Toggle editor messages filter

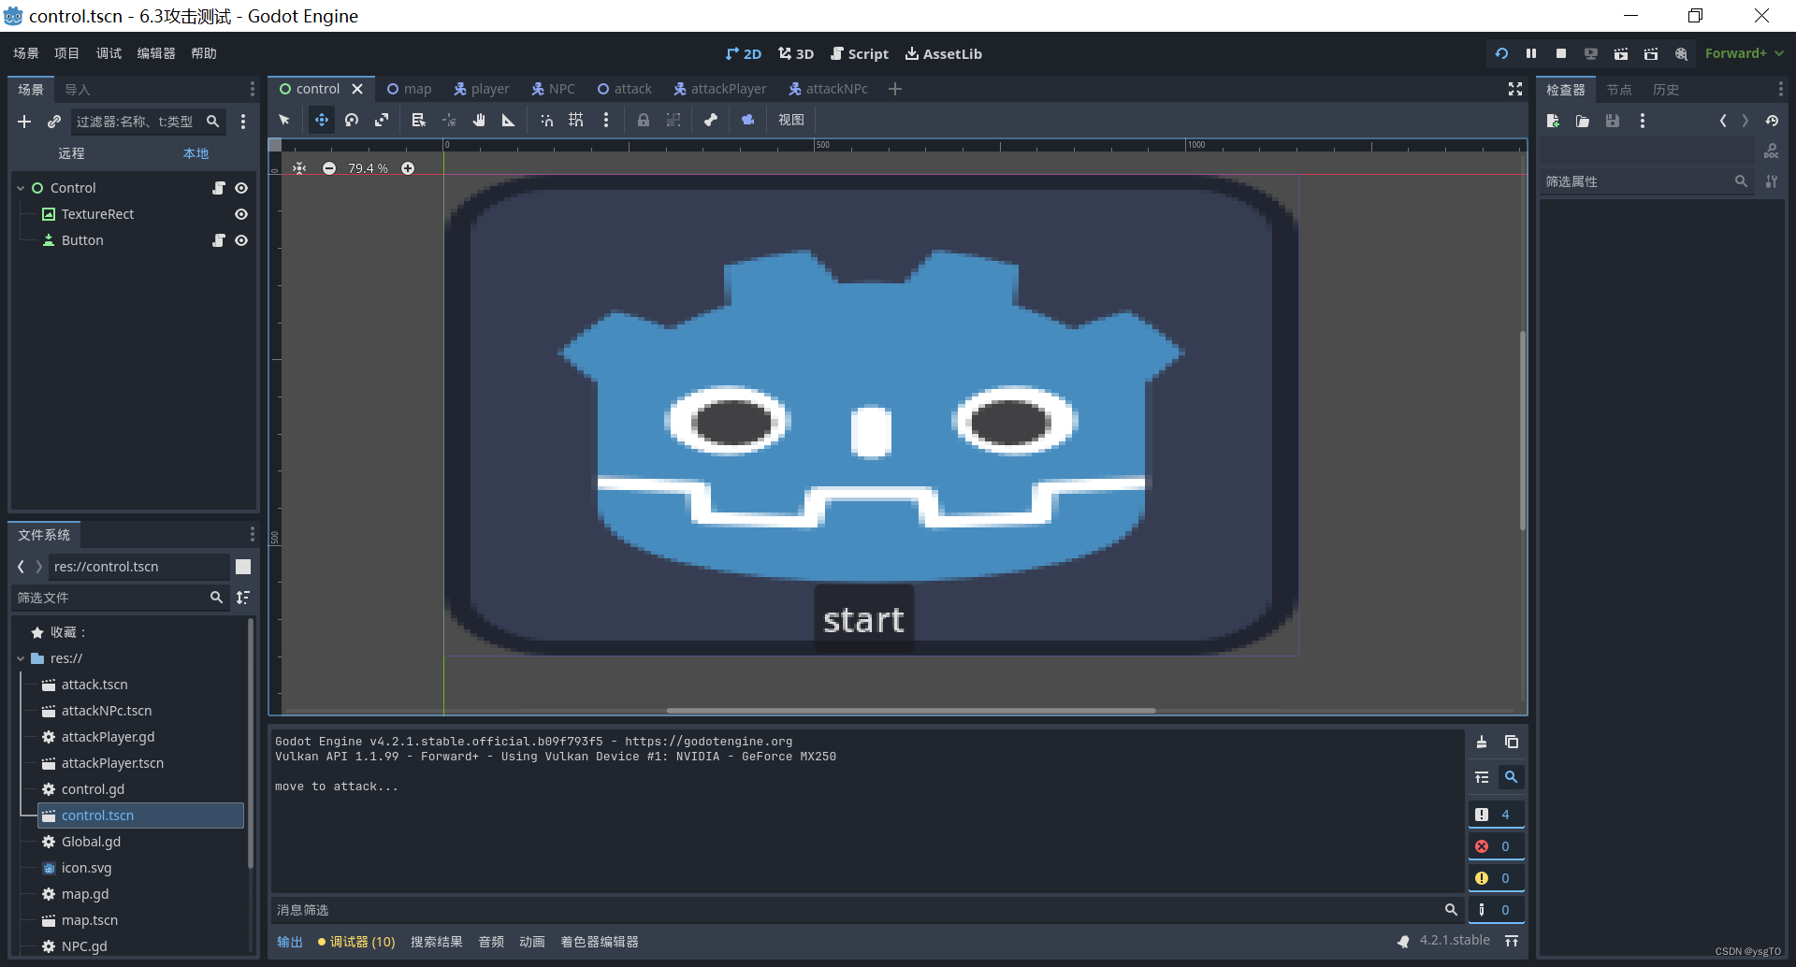tap(1496, 910)
